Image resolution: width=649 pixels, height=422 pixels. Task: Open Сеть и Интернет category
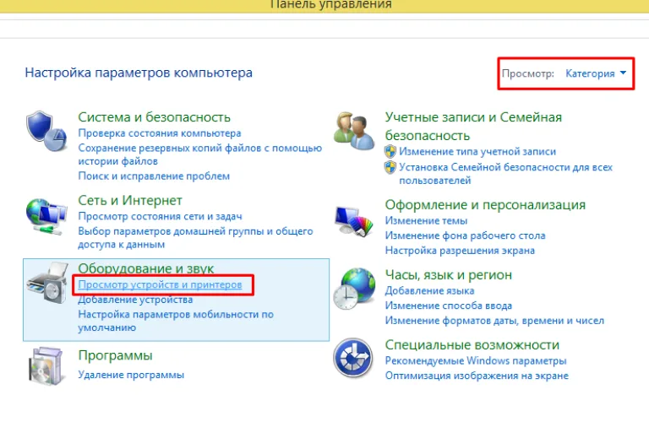point(130,201)
